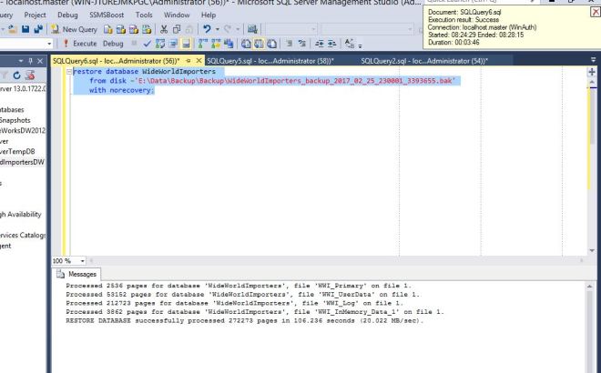Select WideWorldImportersDW in Object Explorer
601x373 pixels.
pyautogui.click(x=22, y=162)
